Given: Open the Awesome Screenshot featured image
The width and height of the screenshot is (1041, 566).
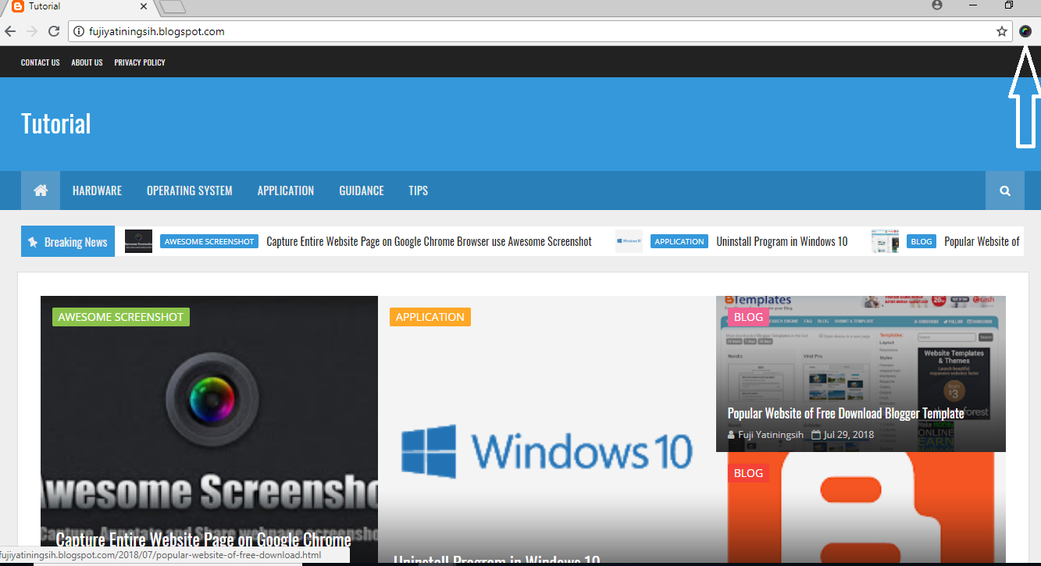Looking at the screenshot, I should [209, 422].
